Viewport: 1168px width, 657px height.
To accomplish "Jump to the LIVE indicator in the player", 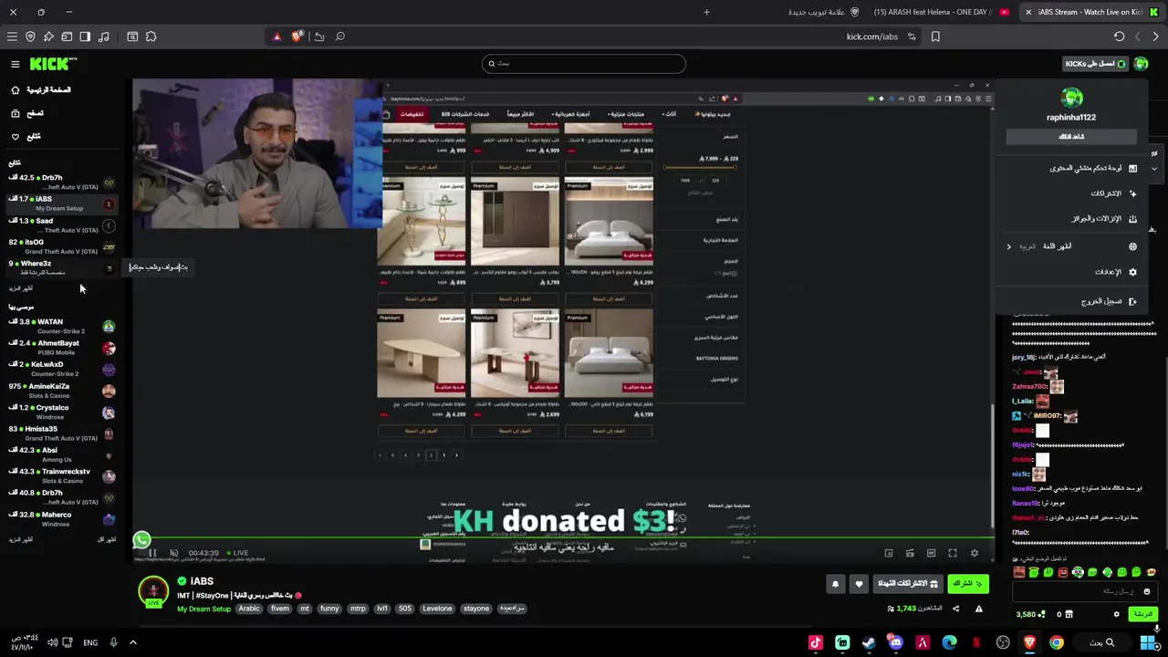I will pyautogui.click(x=237, y=553).
